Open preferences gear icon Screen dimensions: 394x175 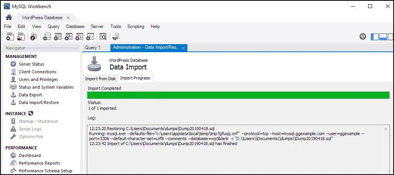point(362,36)
